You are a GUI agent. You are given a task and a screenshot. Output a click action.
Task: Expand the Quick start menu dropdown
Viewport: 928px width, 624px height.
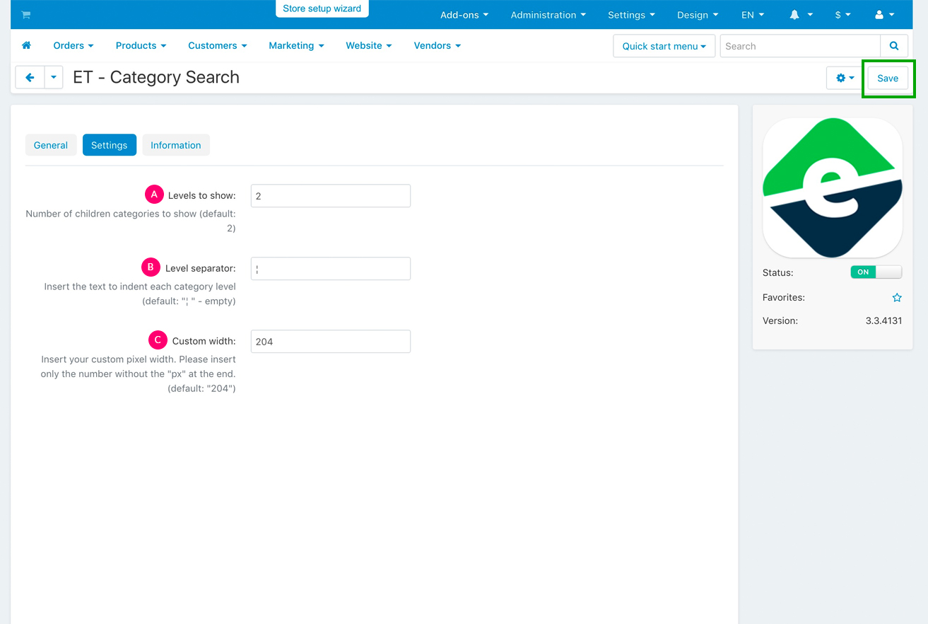[x=664, y=46]
